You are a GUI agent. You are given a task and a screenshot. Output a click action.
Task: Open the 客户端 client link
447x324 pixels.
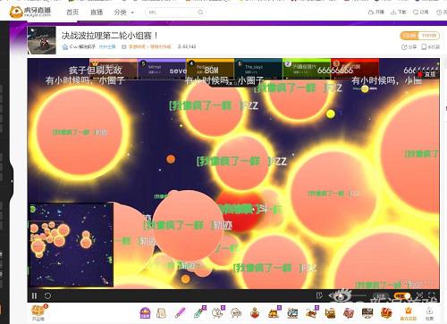[x=431, y=47]
